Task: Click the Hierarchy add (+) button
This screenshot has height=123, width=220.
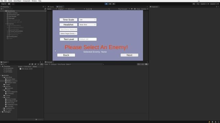Action: (2, 9)
